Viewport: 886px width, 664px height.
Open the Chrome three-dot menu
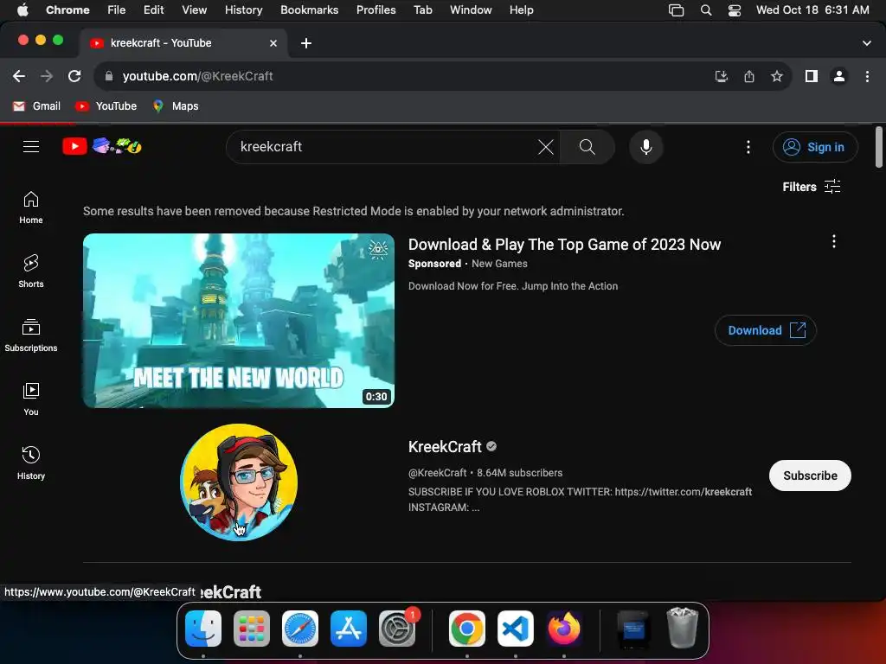pos(867,76)
